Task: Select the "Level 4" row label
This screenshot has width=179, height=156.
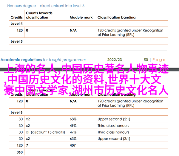Action: coord(16,24)
